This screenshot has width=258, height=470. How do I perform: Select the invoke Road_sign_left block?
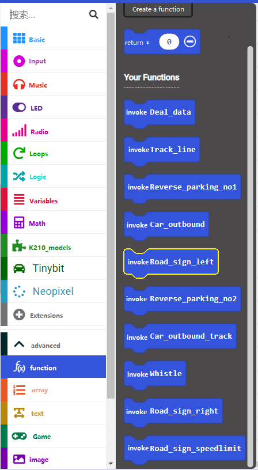pos(171,262)
